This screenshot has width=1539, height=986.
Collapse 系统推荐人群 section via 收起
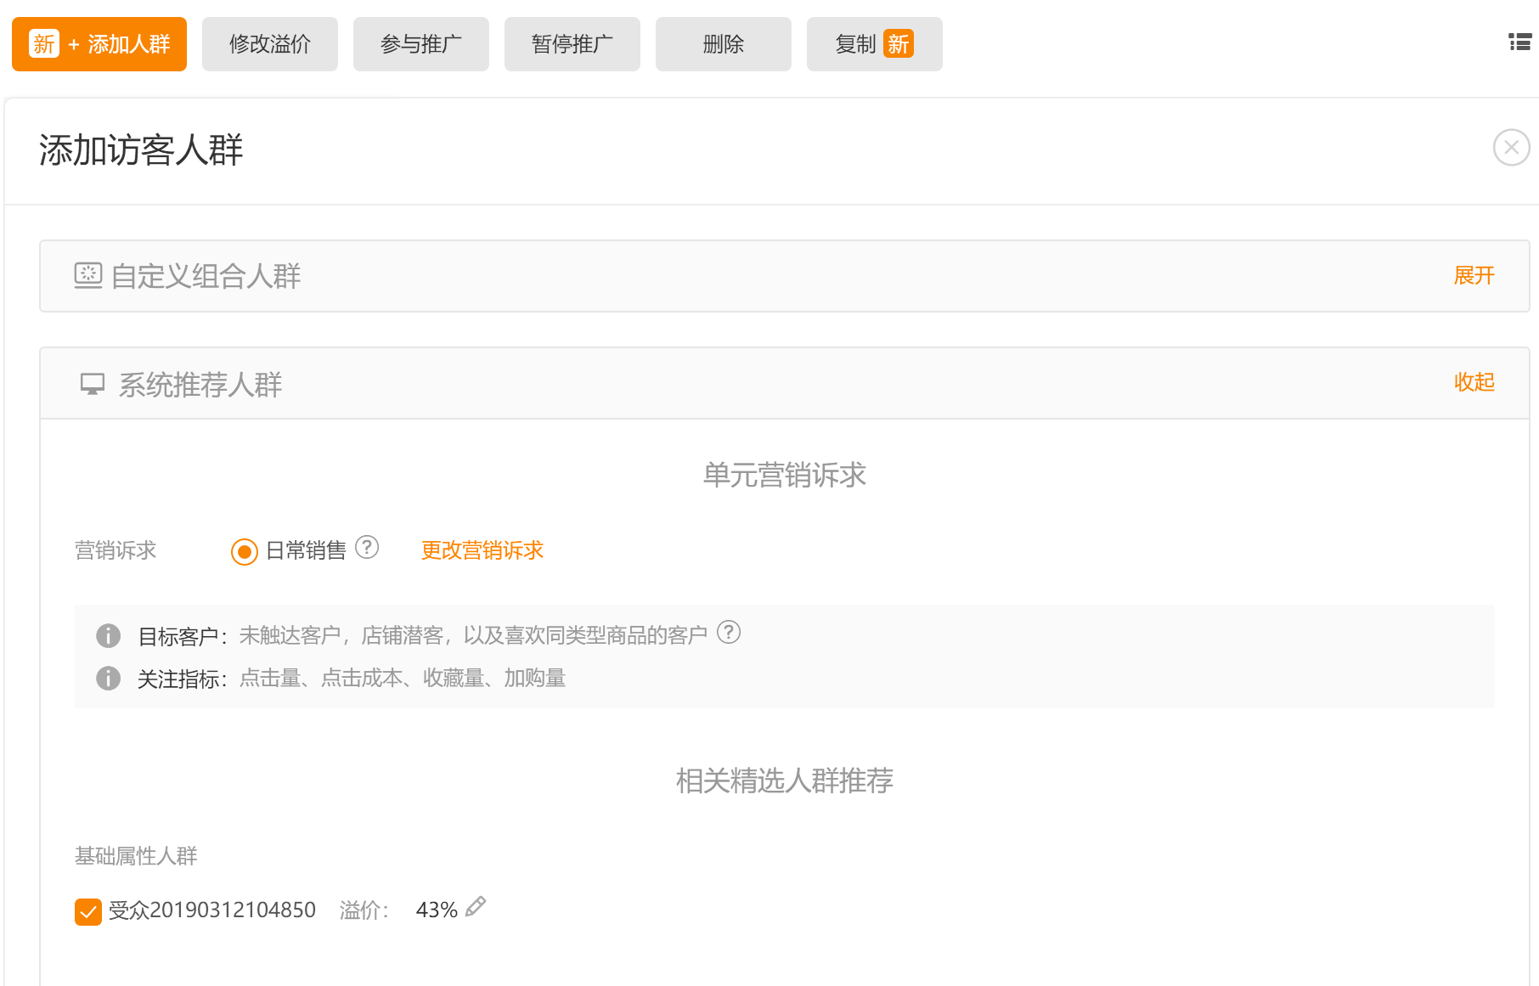[x=1474, y=382]
